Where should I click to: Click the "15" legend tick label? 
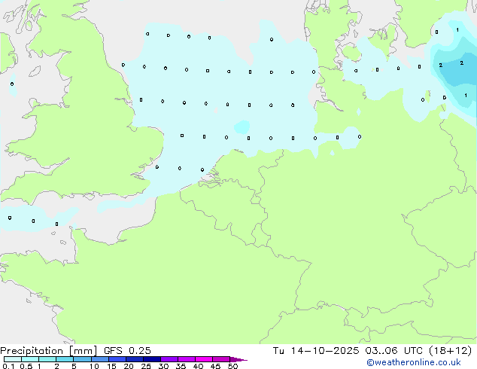(111, 366)
